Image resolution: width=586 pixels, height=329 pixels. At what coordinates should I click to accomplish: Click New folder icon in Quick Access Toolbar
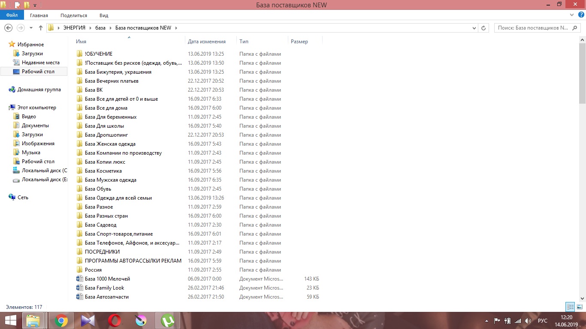[x=27, y=5]
